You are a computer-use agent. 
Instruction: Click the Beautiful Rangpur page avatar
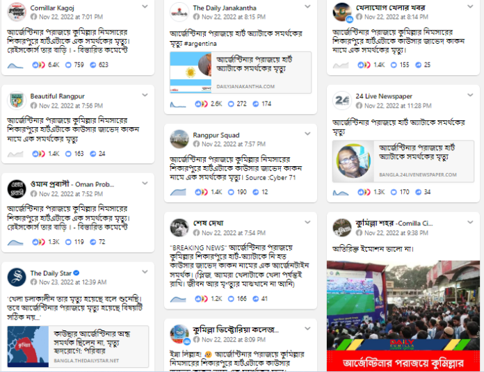(17, 101)
